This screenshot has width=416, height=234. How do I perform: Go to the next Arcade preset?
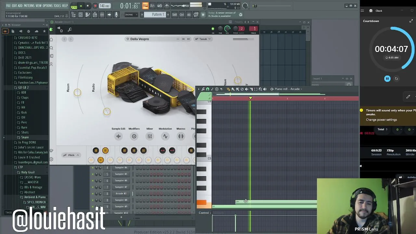[188, 39]
